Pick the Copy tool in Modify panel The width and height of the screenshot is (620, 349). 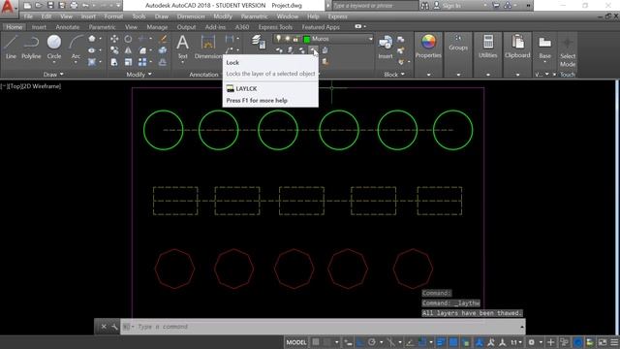(114, 50)
